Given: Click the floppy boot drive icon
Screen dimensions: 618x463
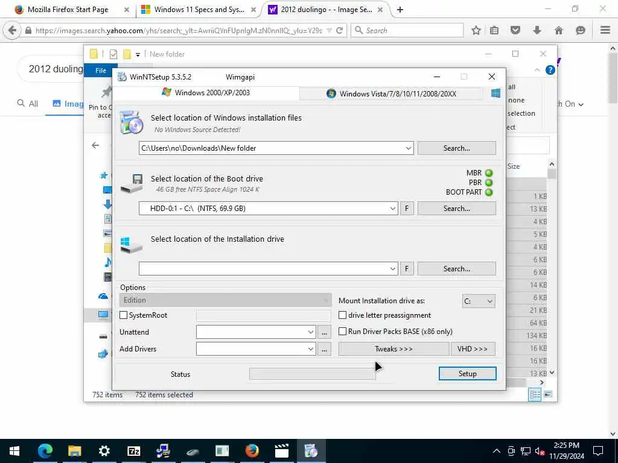Looking at the screenshot, I should 132,183.
